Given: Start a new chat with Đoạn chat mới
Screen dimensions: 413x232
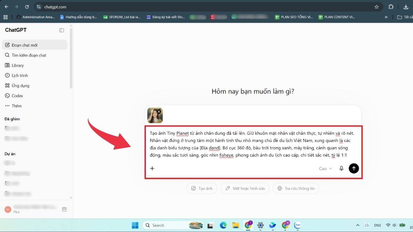Looking at the screenshot, I should click(34, 45).
